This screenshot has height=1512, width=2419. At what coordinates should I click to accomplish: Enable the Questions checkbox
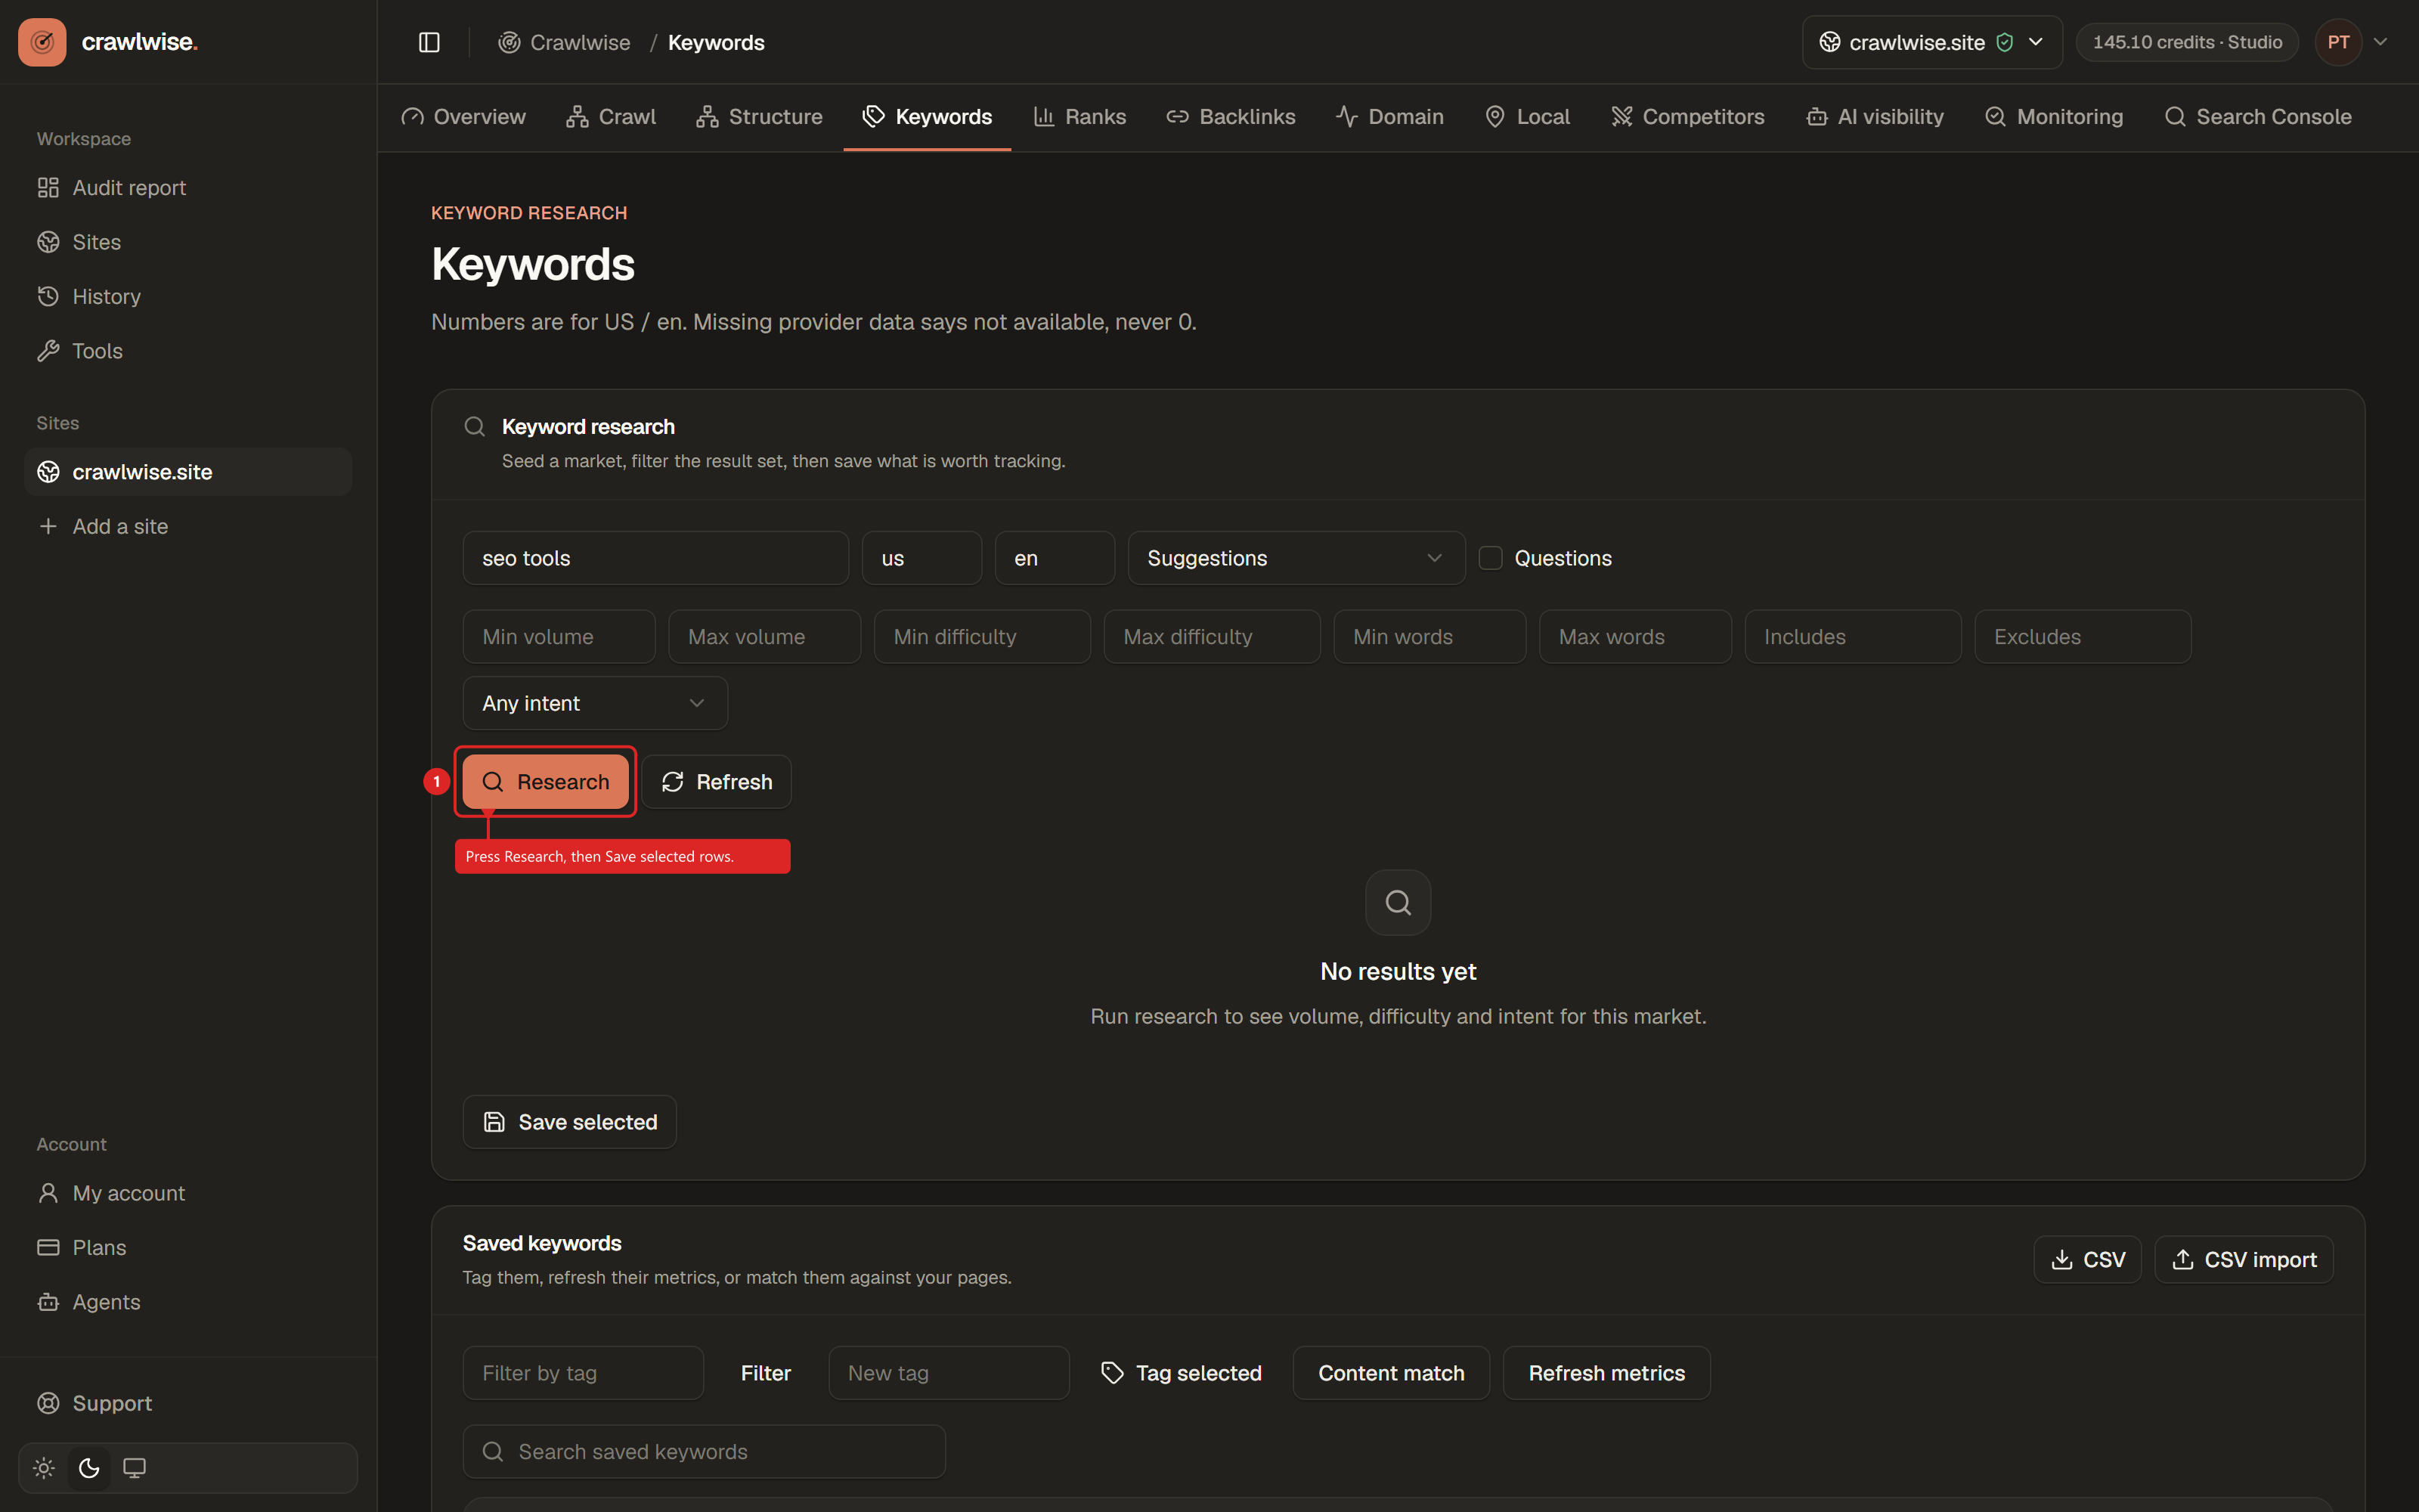1491,558
